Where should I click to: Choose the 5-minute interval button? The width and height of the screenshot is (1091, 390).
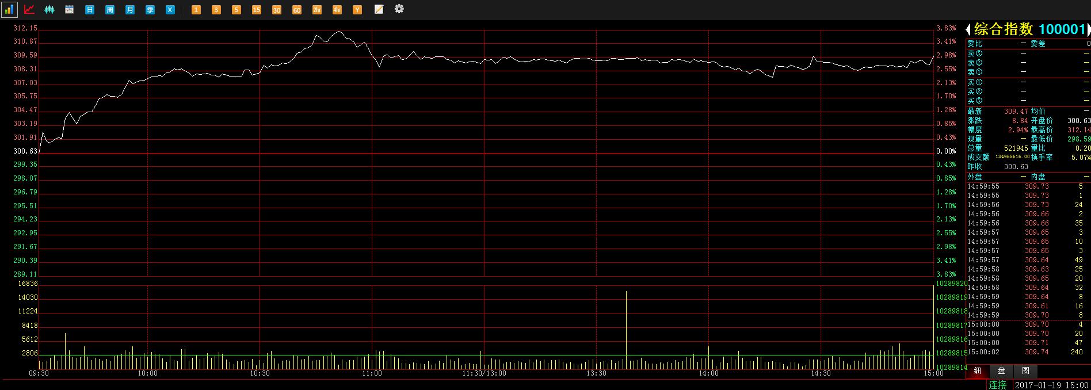(x=236, y=10)
